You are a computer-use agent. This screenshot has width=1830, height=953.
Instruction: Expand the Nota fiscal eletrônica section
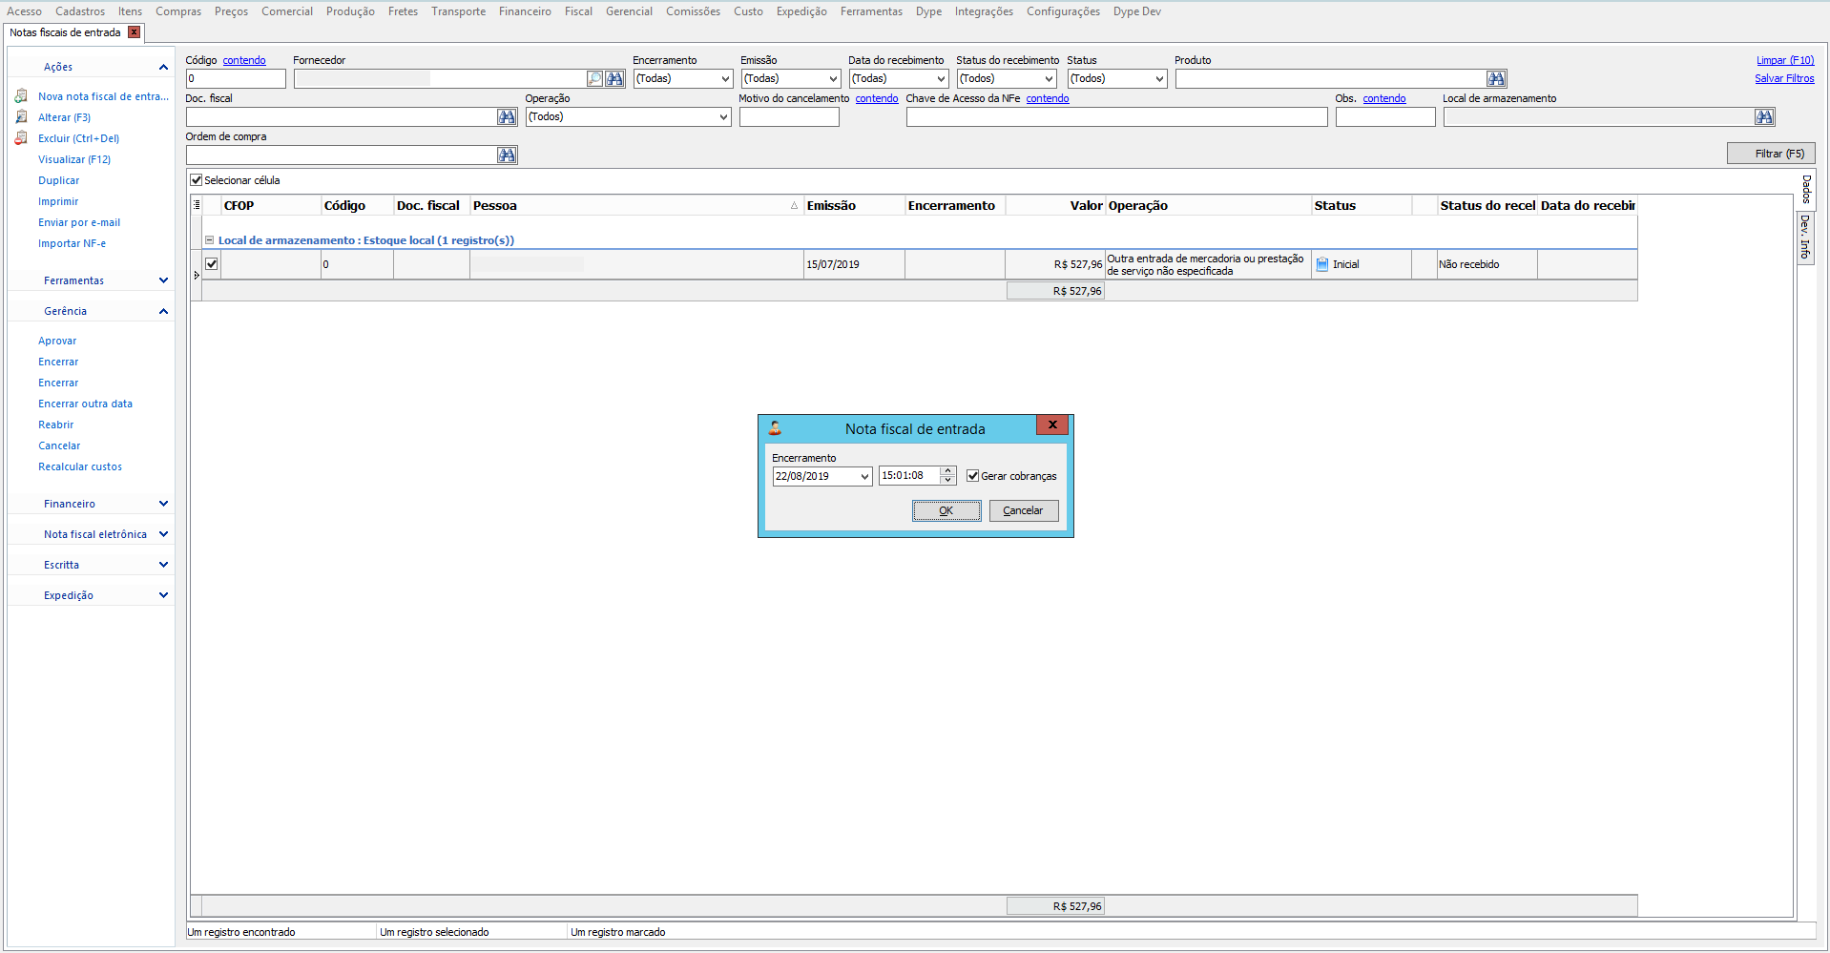(163, 534)
